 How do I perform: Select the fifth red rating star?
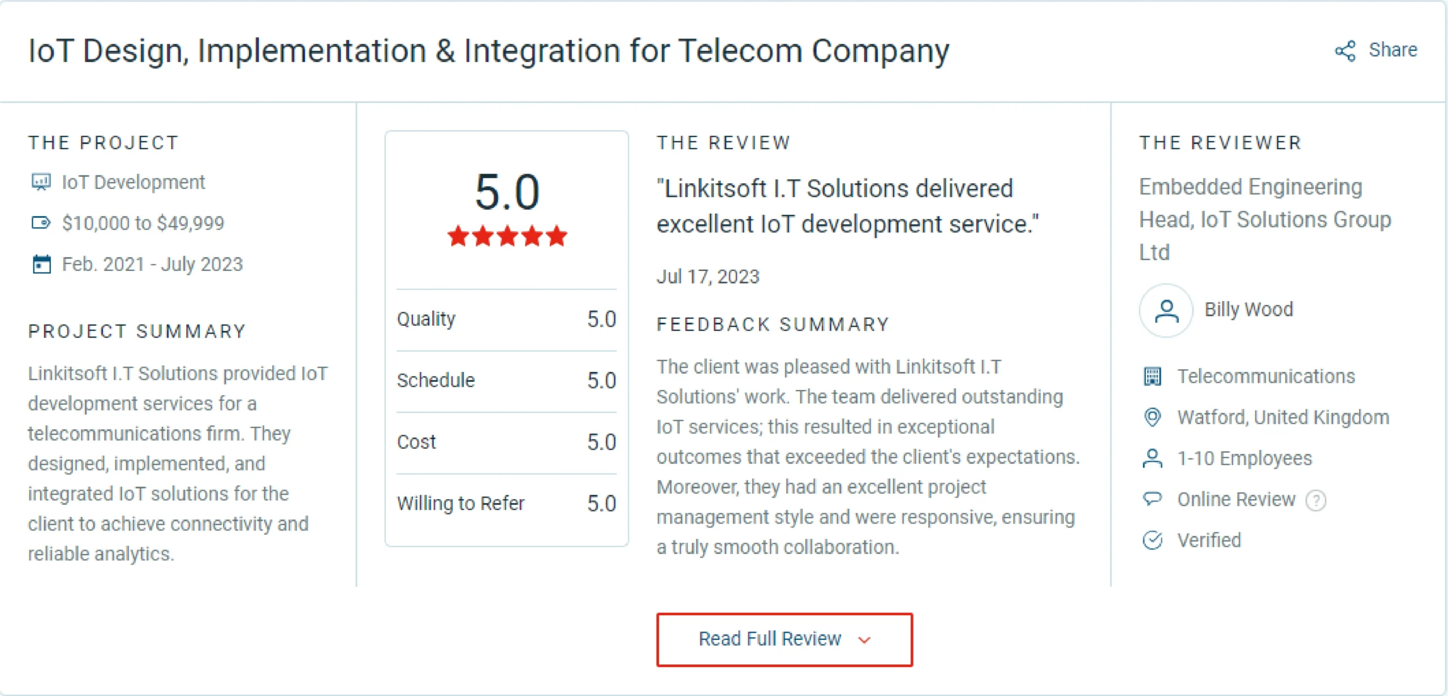coord(557,236)
